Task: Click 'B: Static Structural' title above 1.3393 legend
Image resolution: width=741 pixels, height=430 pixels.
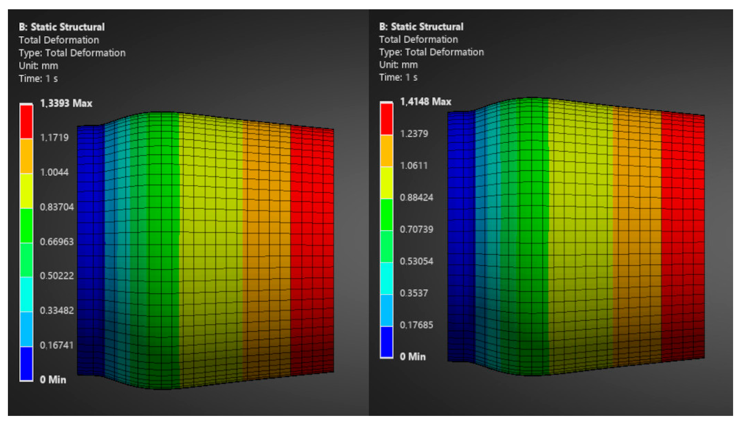Action: pyautogui.click(x=62, y=27)
